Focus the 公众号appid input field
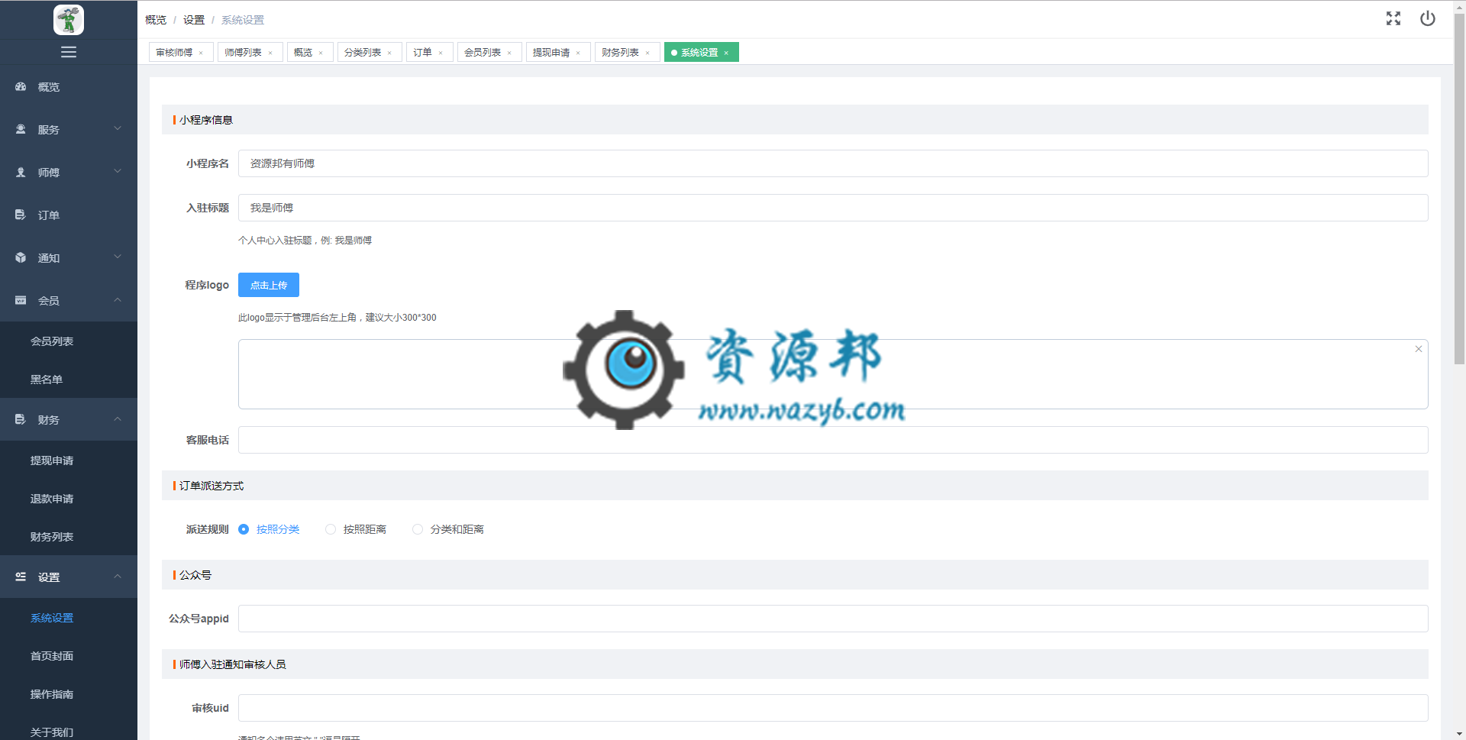The height and width of the screenshot is (740, 1466). click(833, 619)
